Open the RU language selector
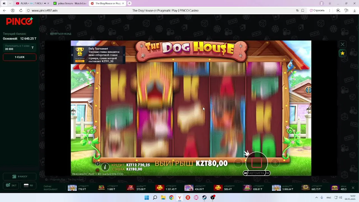 28,185
